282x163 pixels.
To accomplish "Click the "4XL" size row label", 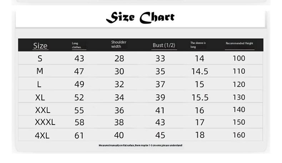I will (x=42, y=136).
